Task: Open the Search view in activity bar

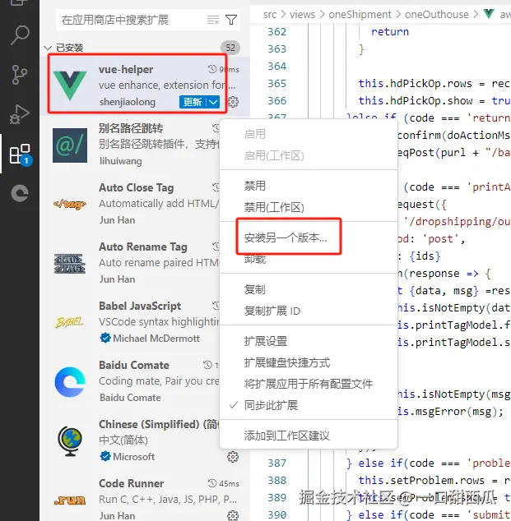Action: tap(20, 35)
